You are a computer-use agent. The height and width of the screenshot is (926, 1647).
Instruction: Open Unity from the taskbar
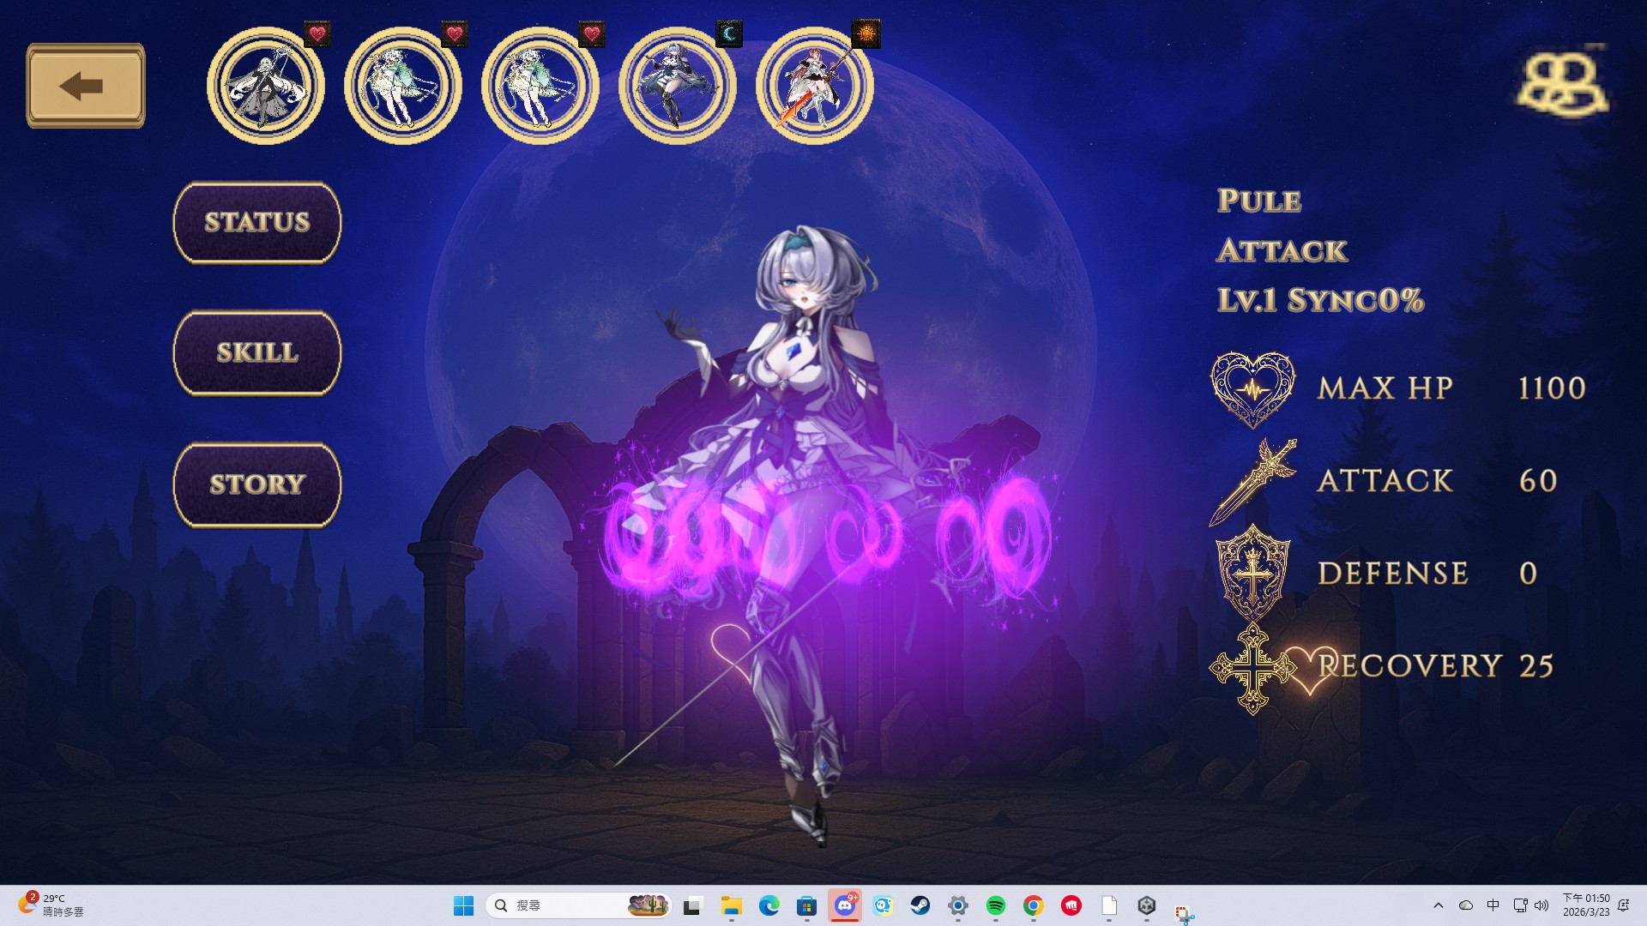(x=1147, y=905)
